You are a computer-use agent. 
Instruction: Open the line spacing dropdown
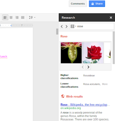(x=32, y=18)
